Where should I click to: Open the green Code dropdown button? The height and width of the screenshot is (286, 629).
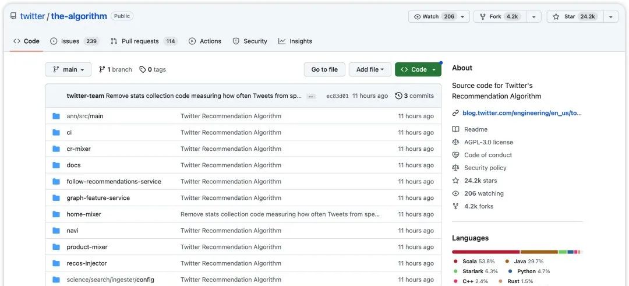pyautogui.click(x=418, y=69)
